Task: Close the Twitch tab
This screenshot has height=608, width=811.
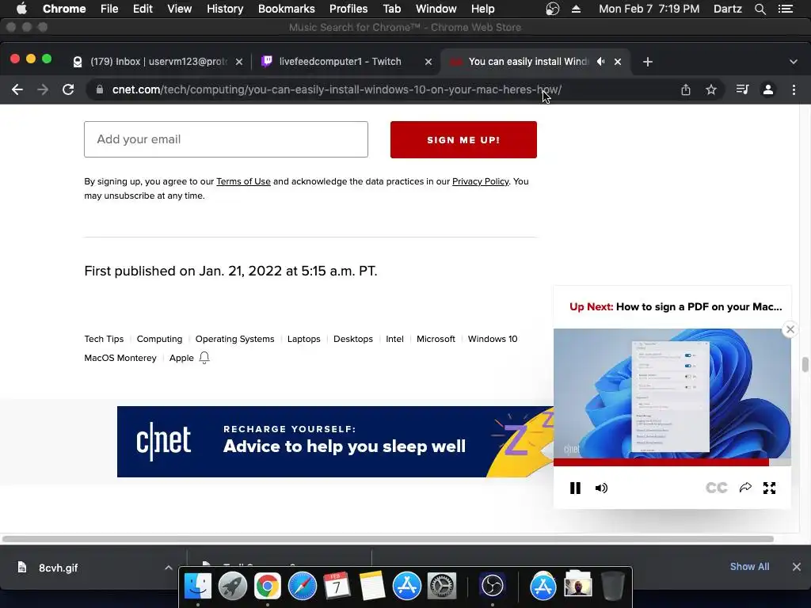Action: tap(428, 62)
